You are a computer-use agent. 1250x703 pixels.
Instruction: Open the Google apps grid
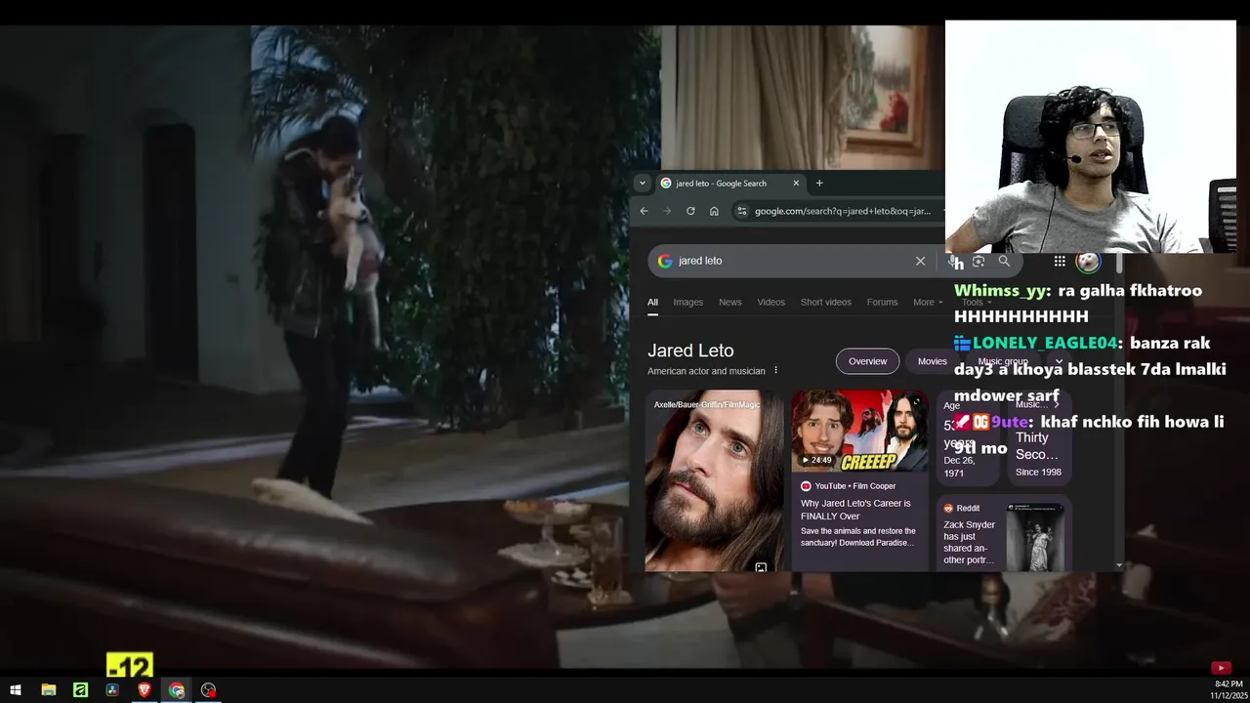click(x=1060, y=261)
